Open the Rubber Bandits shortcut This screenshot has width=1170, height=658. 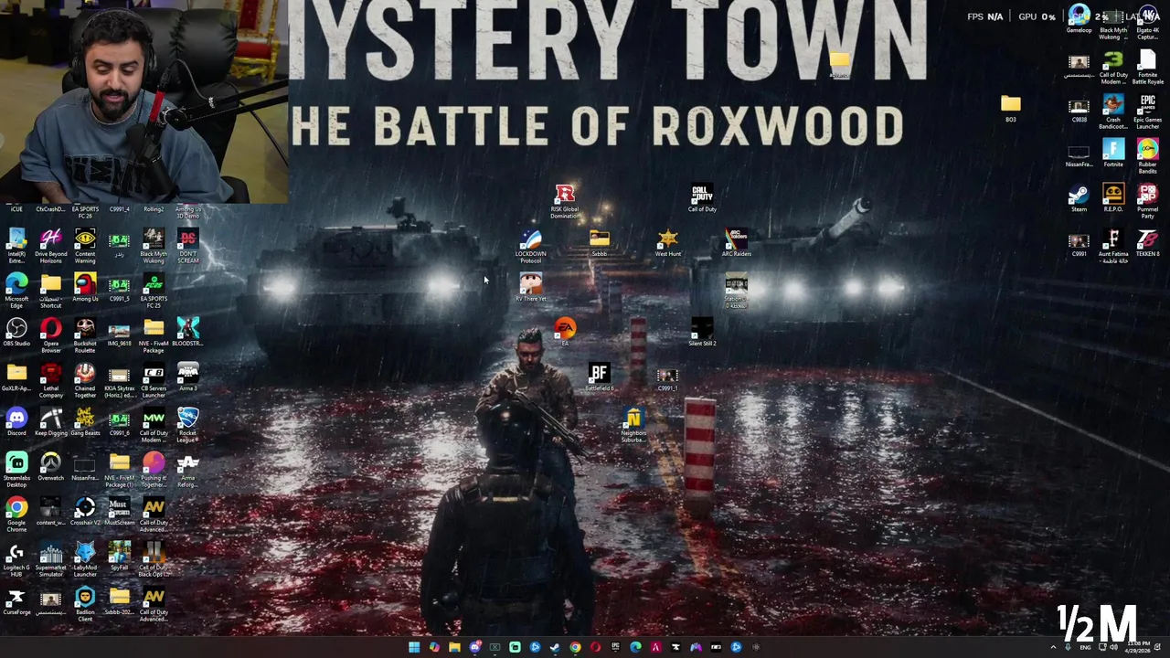tap(1147, 157)
